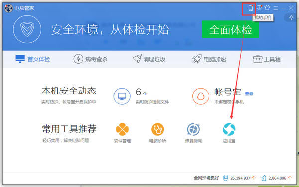Click the 本机安全动态 heading

69,91
